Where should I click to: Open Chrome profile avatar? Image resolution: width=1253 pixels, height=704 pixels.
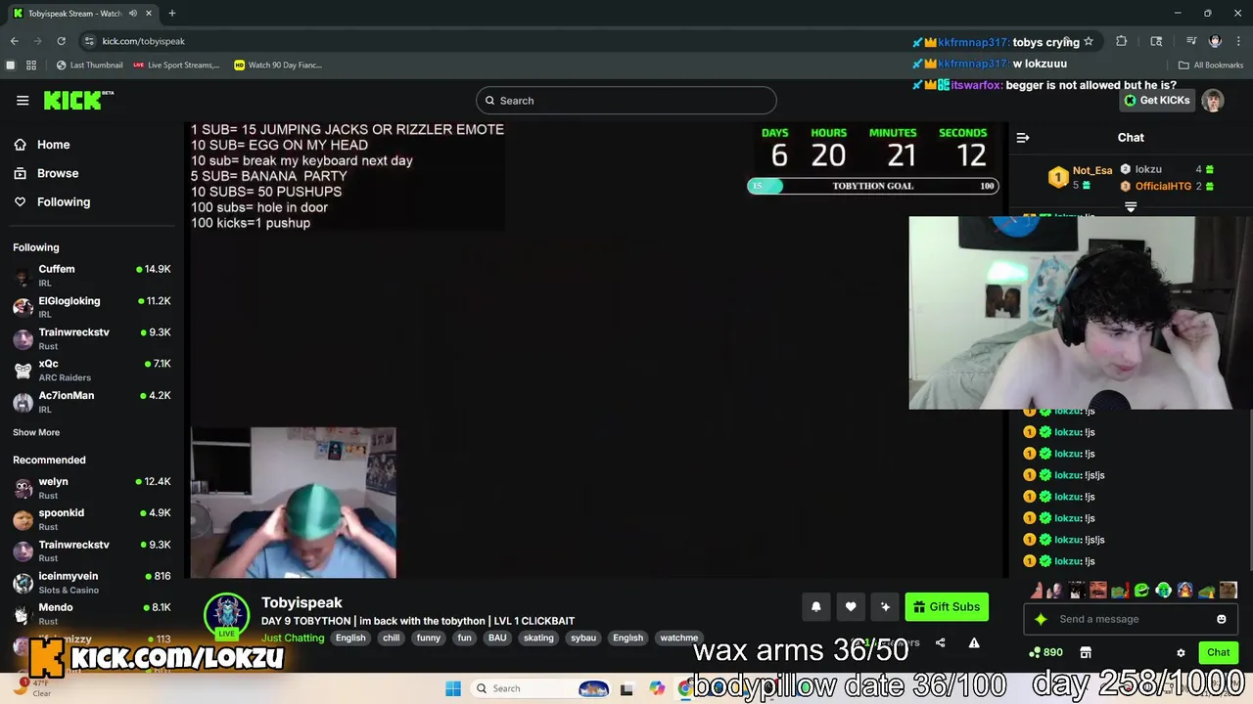click(1215, 41)
